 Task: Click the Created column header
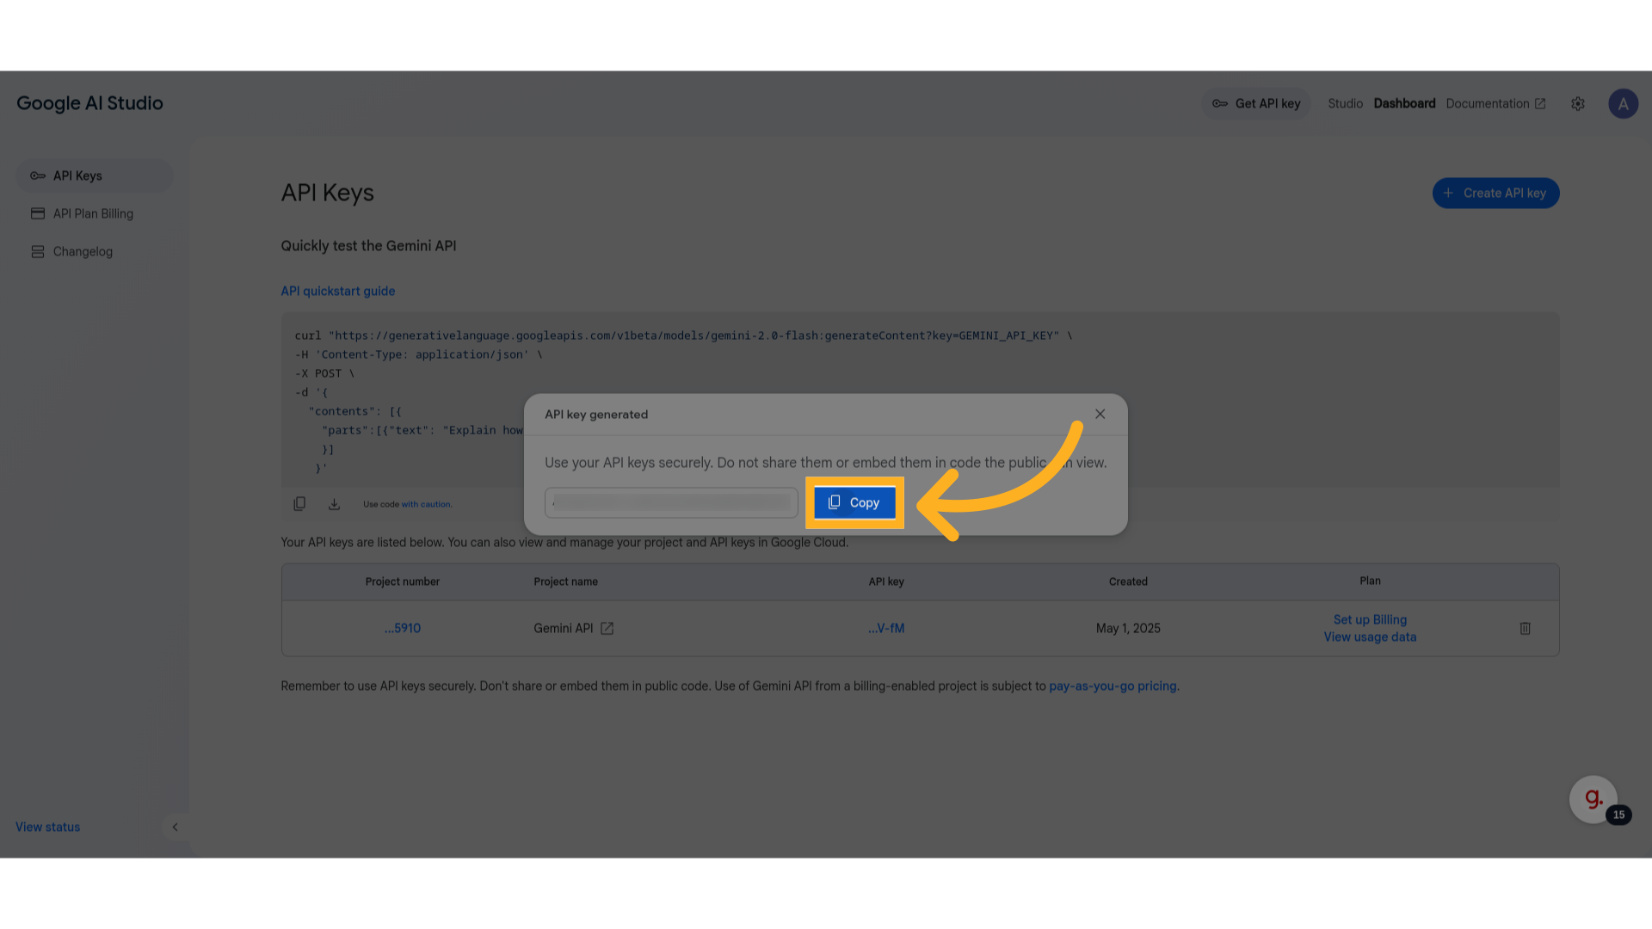coord(1128,581)
